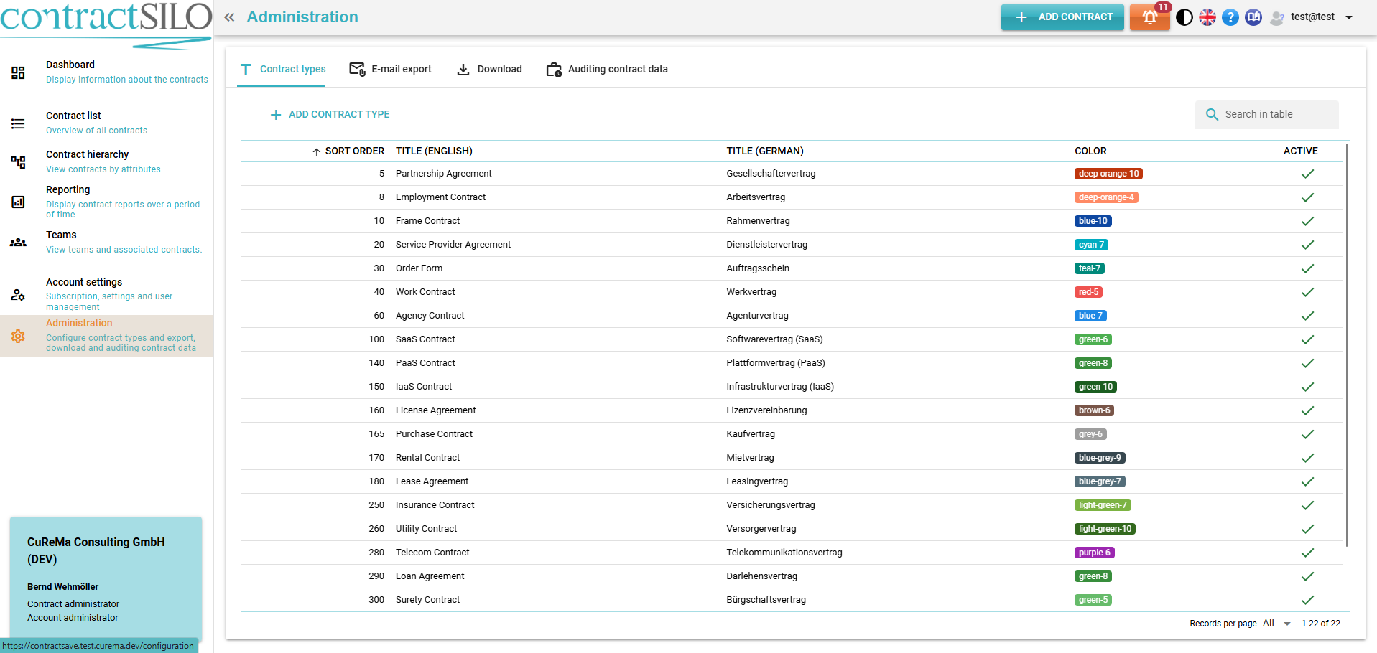Switch to Auditing contract data tab

tap(607, 69)
